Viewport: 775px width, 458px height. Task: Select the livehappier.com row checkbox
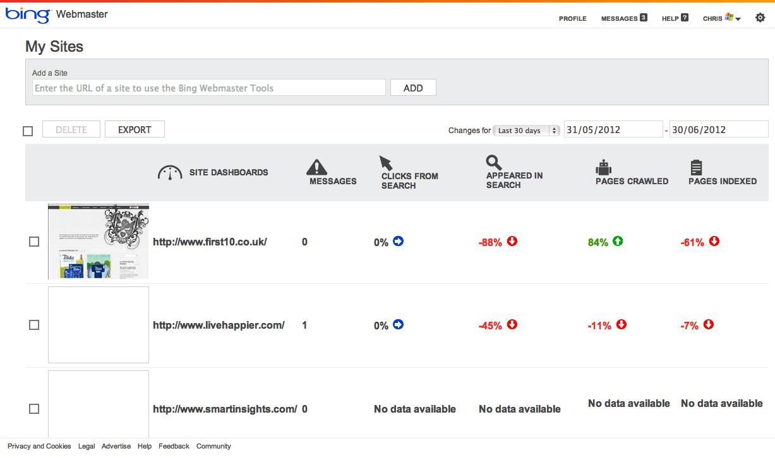coord(34,325)
